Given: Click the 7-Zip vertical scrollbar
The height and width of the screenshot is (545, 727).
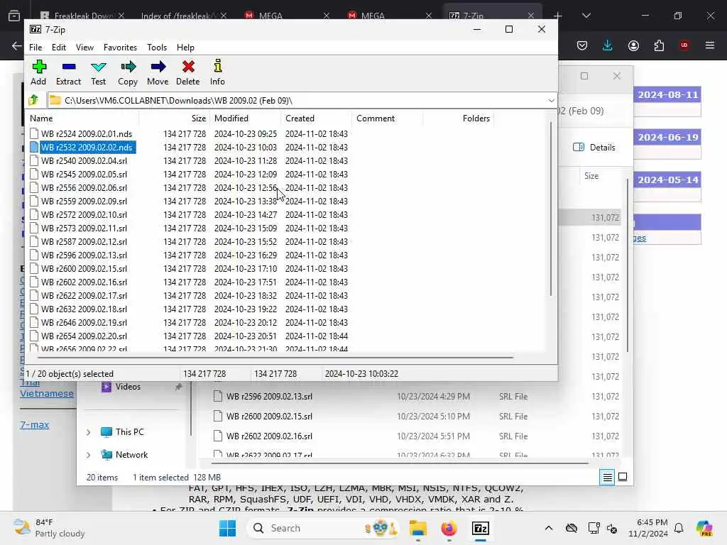Looking at the screenshot, I should pyautogui.click(x=551, y=209).
